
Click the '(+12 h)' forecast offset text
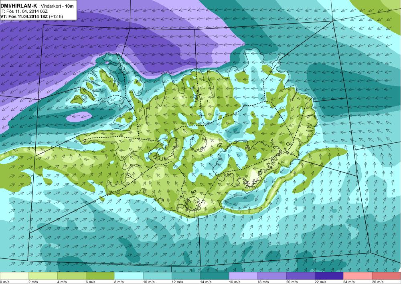(55, 16)
